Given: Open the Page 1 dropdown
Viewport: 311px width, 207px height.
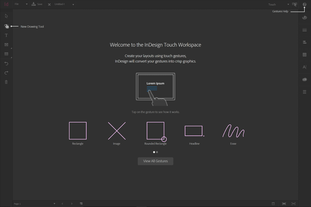Looking at the screenshot, I should [x=34, y=204].
